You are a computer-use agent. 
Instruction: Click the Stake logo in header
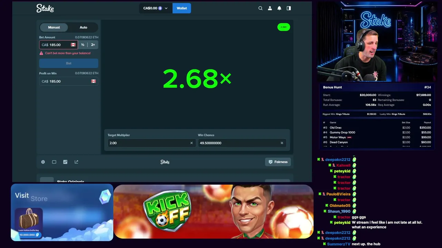45,8
